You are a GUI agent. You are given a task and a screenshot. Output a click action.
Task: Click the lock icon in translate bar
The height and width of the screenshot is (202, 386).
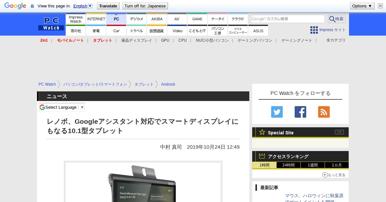32,6
